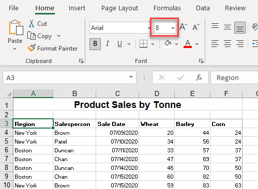
Task: Expand the Name Box dropdown arrow
Action: coord(131,77)
